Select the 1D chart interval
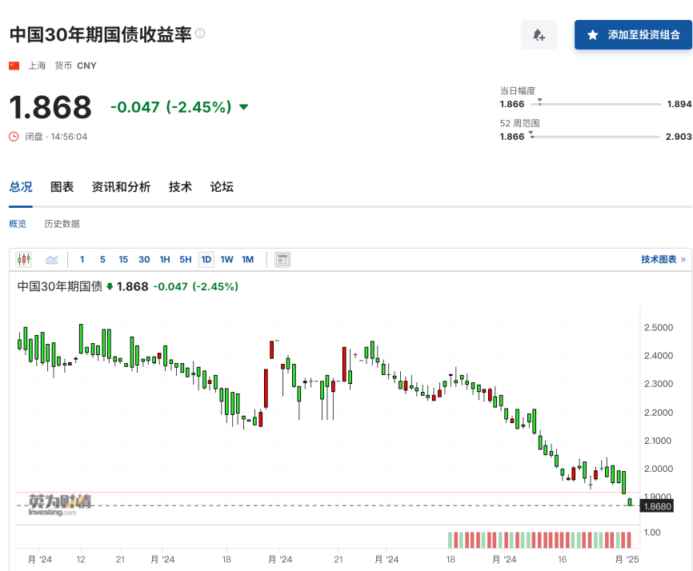This screenshot has height=571, width=693. [x=206, y=259]
